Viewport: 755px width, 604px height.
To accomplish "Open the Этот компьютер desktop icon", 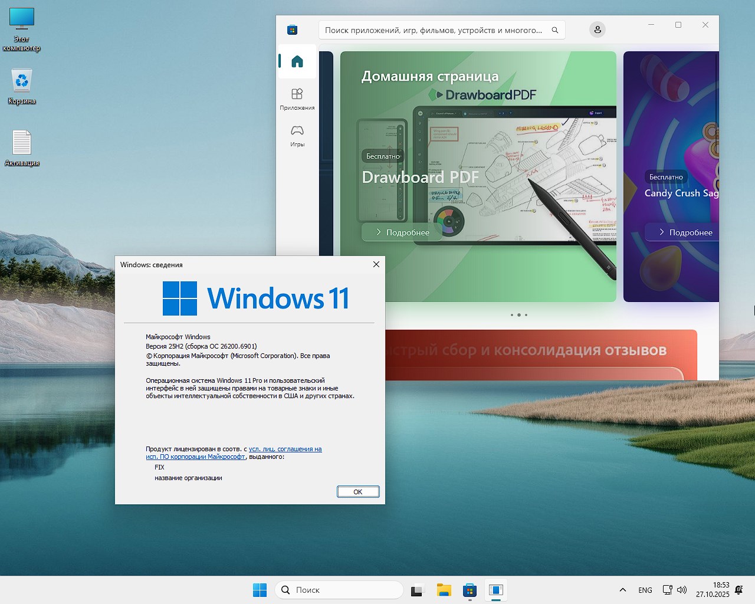I will [22, 29].
